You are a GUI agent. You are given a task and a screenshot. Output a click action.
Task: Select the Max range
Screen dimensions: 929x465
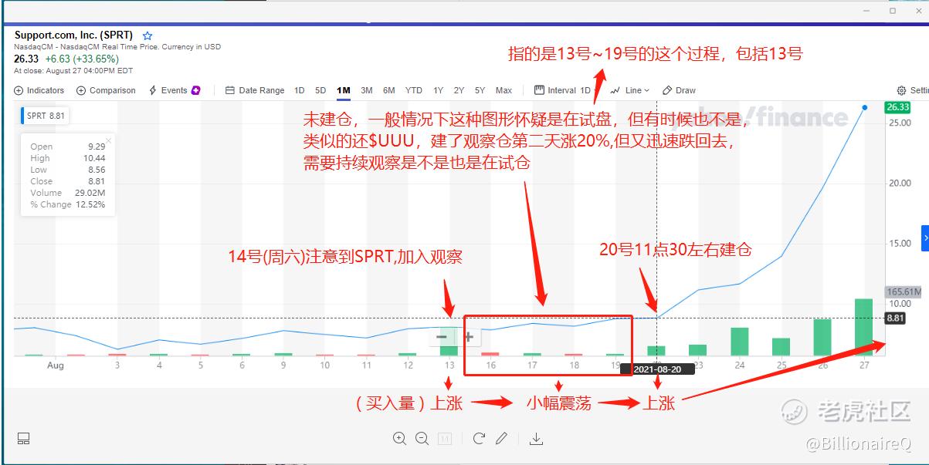click(x=503, y=90)
